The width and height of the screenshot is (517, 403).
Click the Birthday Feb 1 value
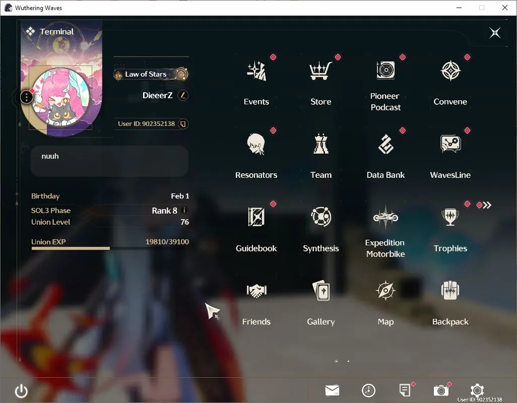click(180, 196)
